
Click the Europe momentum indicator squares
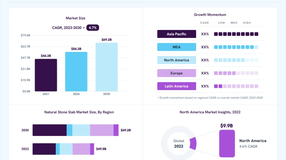coord(236,73)
